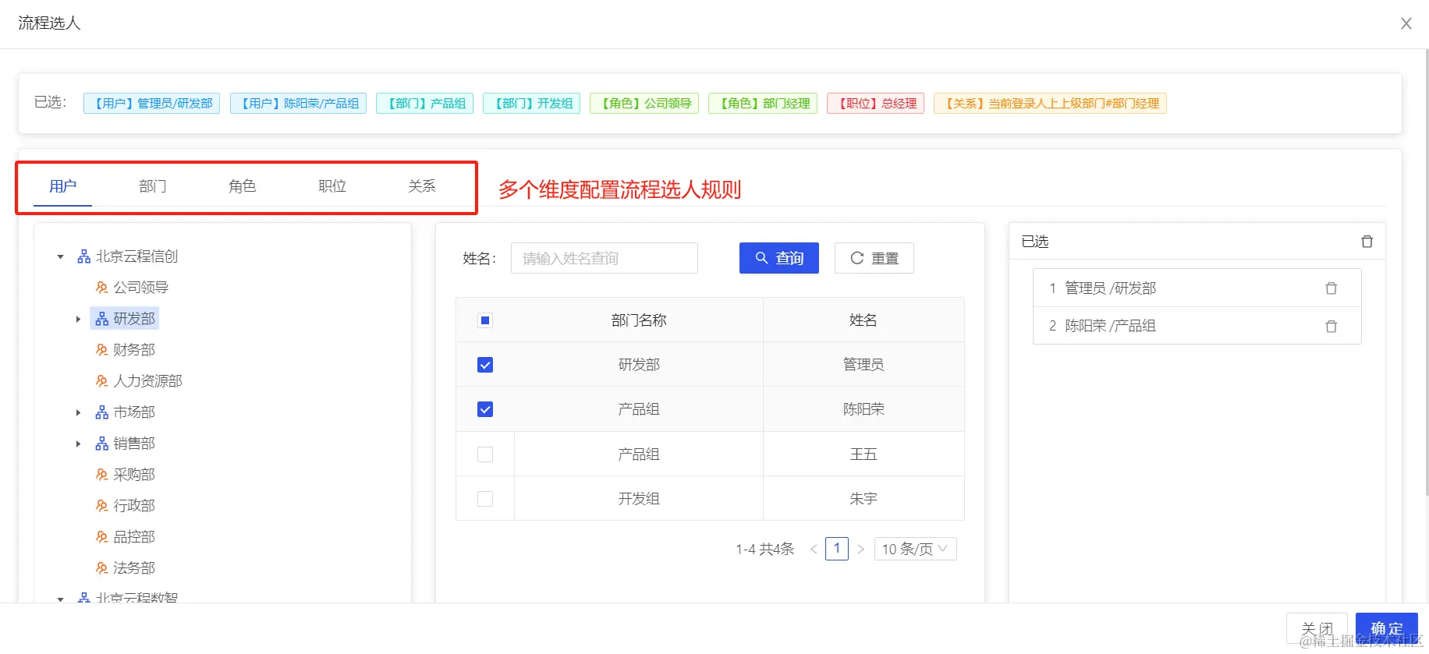The height and width of the screenshot is (654, 1429).
Task: Click the 姓名 column header
Action: (863, 320)
